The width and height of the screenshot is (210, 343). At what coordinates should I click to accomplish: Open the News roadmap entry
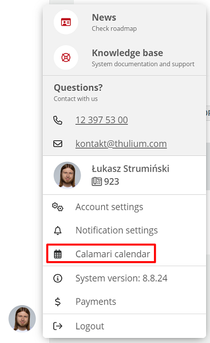click(124, 22)
